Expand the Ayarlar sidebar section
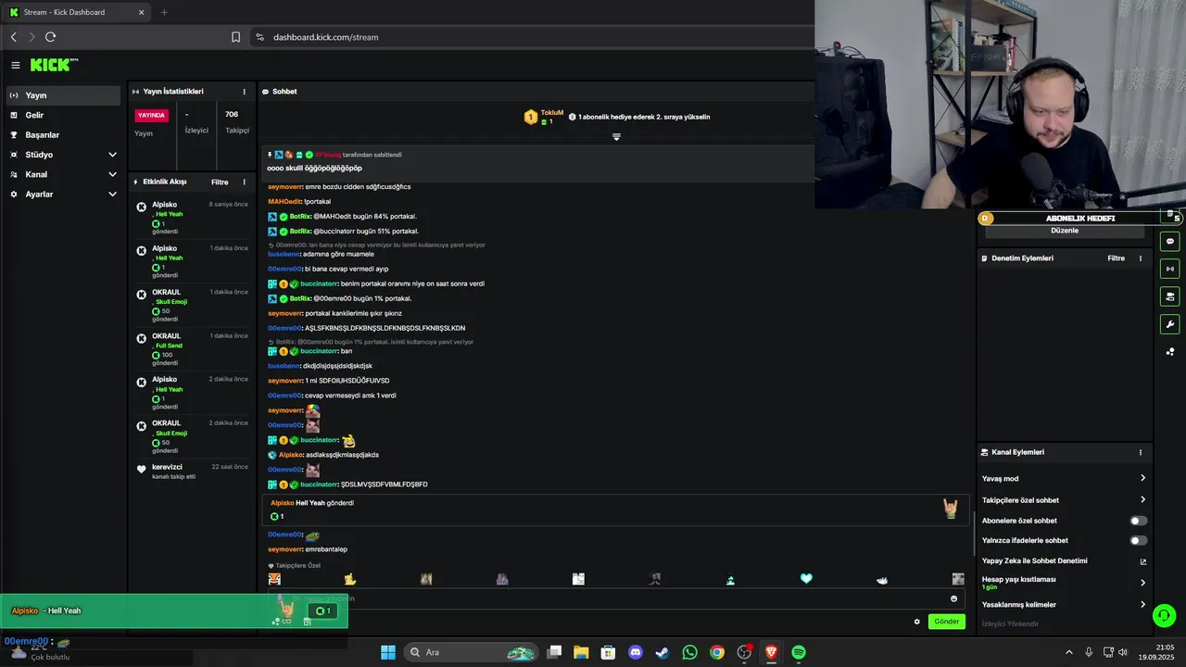This screenshot has width=1186, height=667. [x=63, y=195]
